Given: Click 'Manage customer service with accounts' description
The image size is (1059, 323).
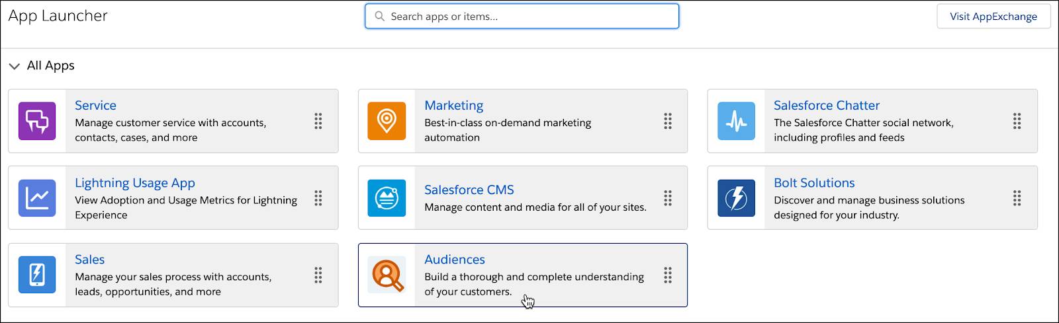Looking at the screenshot, I should click(x=171, y=130).
